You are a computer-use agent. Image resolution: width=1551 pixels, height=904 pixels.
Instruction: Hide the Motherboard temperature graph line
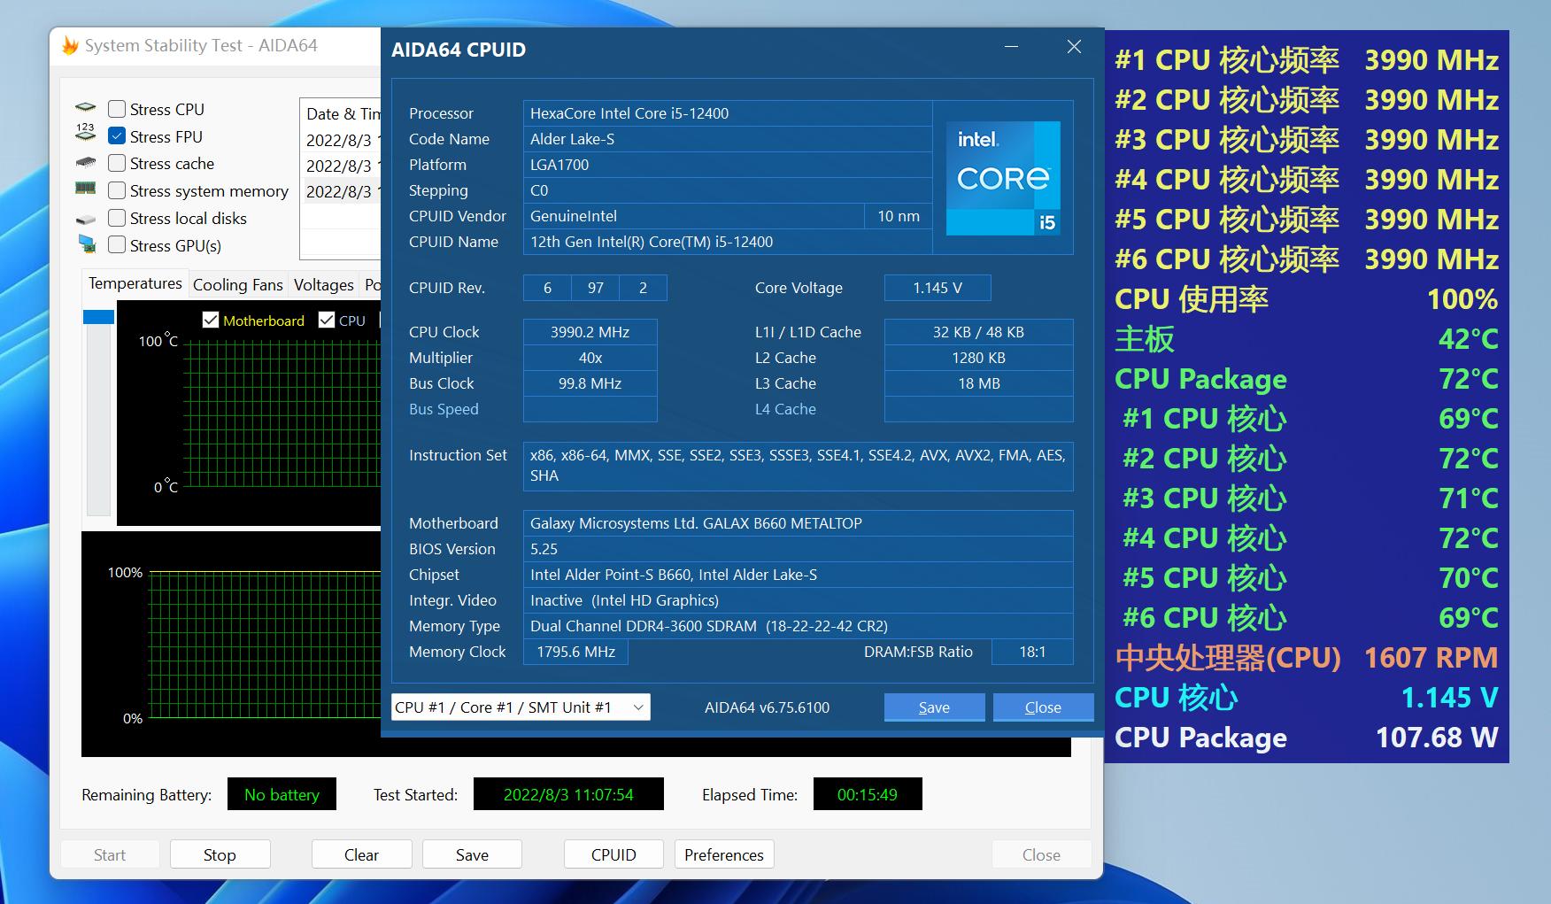pos(211,321)
